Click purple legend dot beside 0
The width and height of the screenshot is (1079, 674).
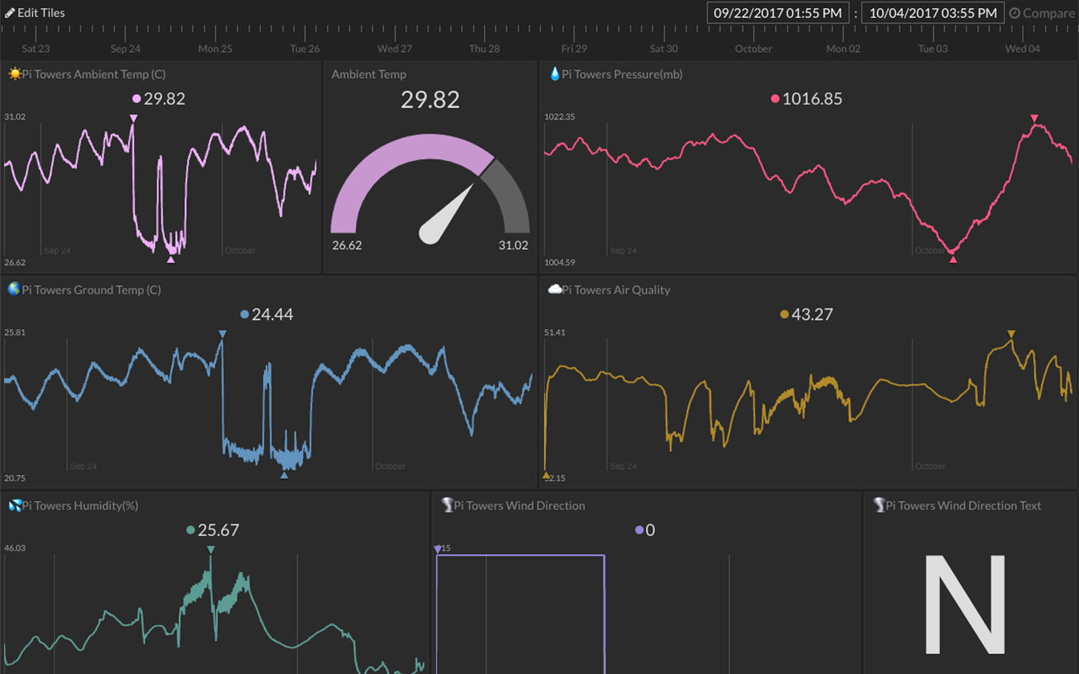(639, 530)
